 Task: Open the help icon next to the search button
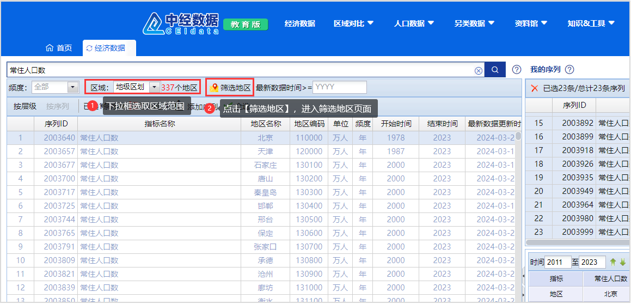[517, 70]
